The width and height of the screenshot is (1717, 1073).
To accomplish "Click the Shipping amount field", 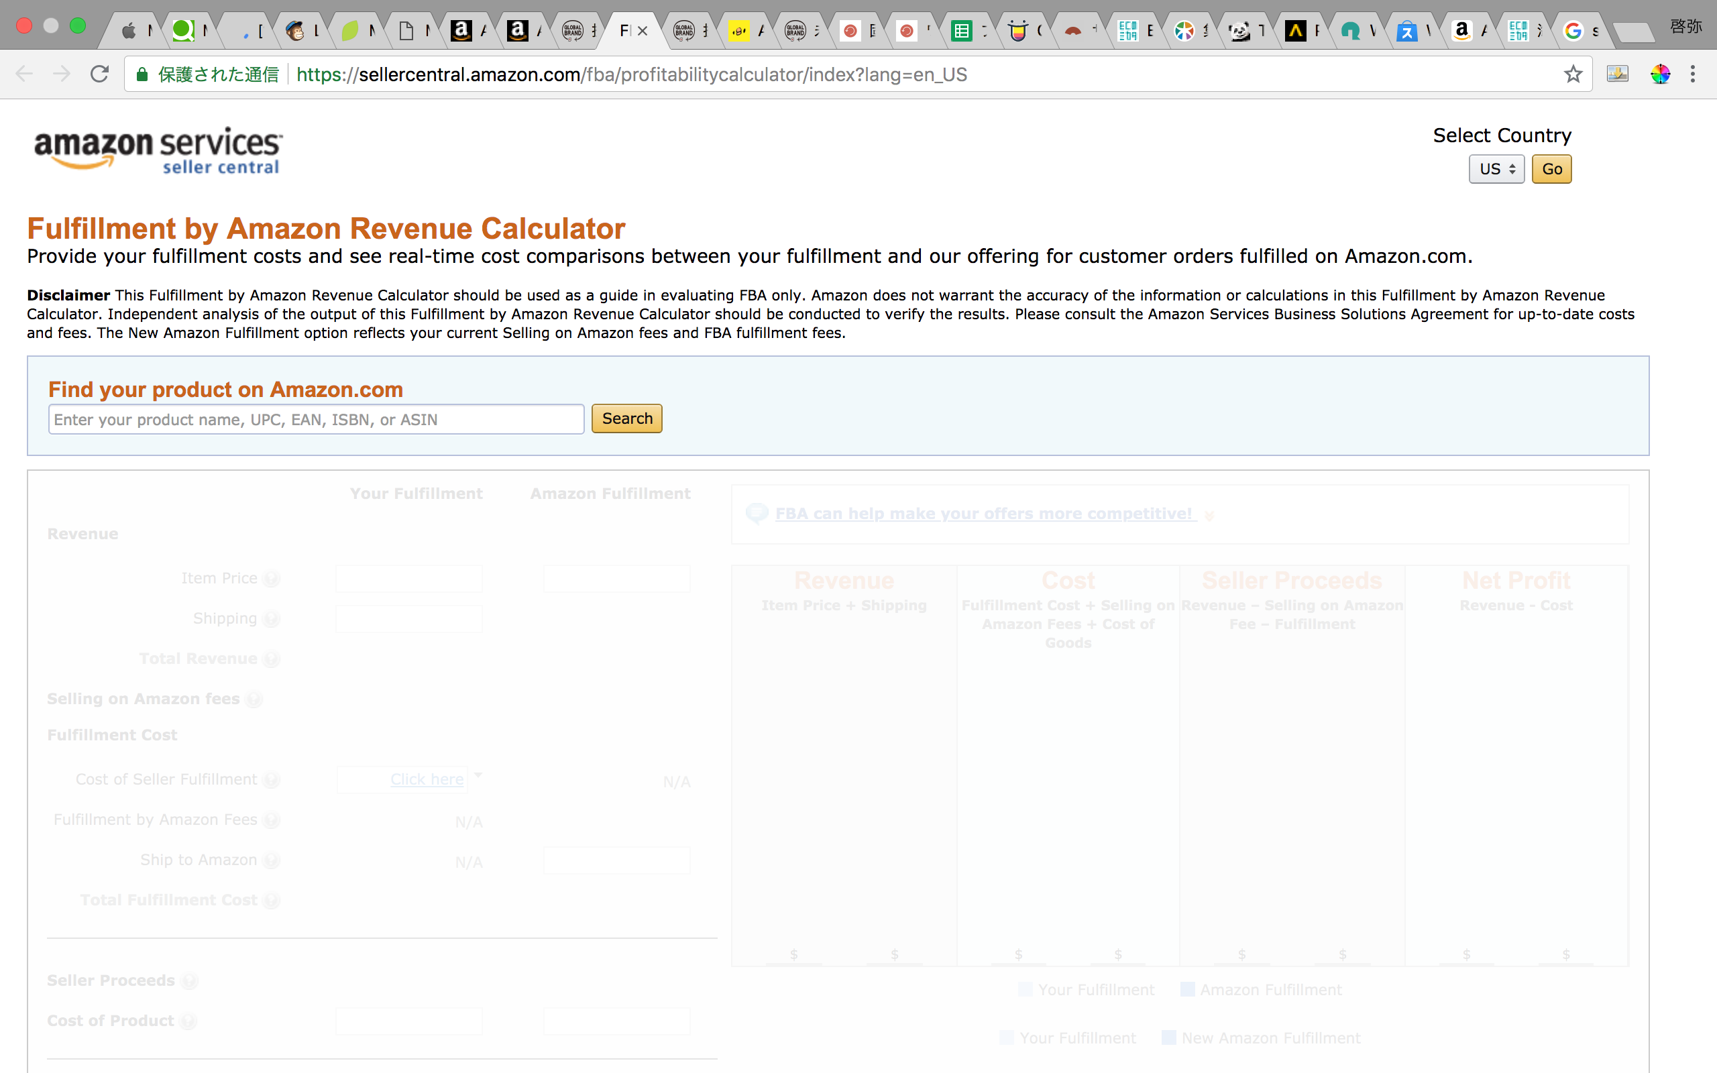I will pos(408,619).
